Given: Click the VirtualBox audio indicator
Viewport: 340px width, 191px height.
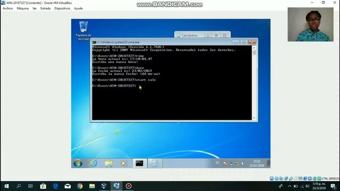Looking at the screenshot, I should pos(281,178).
